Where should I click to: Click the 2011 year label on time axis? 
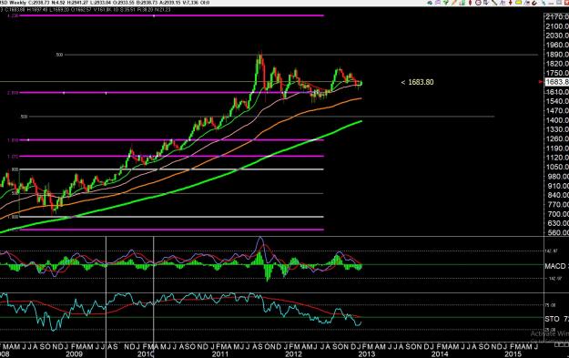220,354
